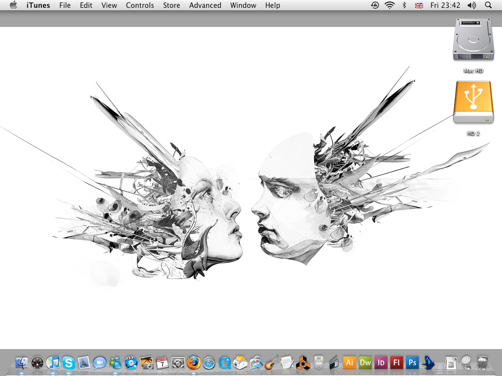Click the @ spring icon in Dock
The height and width of the screenshot is (376, 502).
pyautogui.click(x=467, y=363)
